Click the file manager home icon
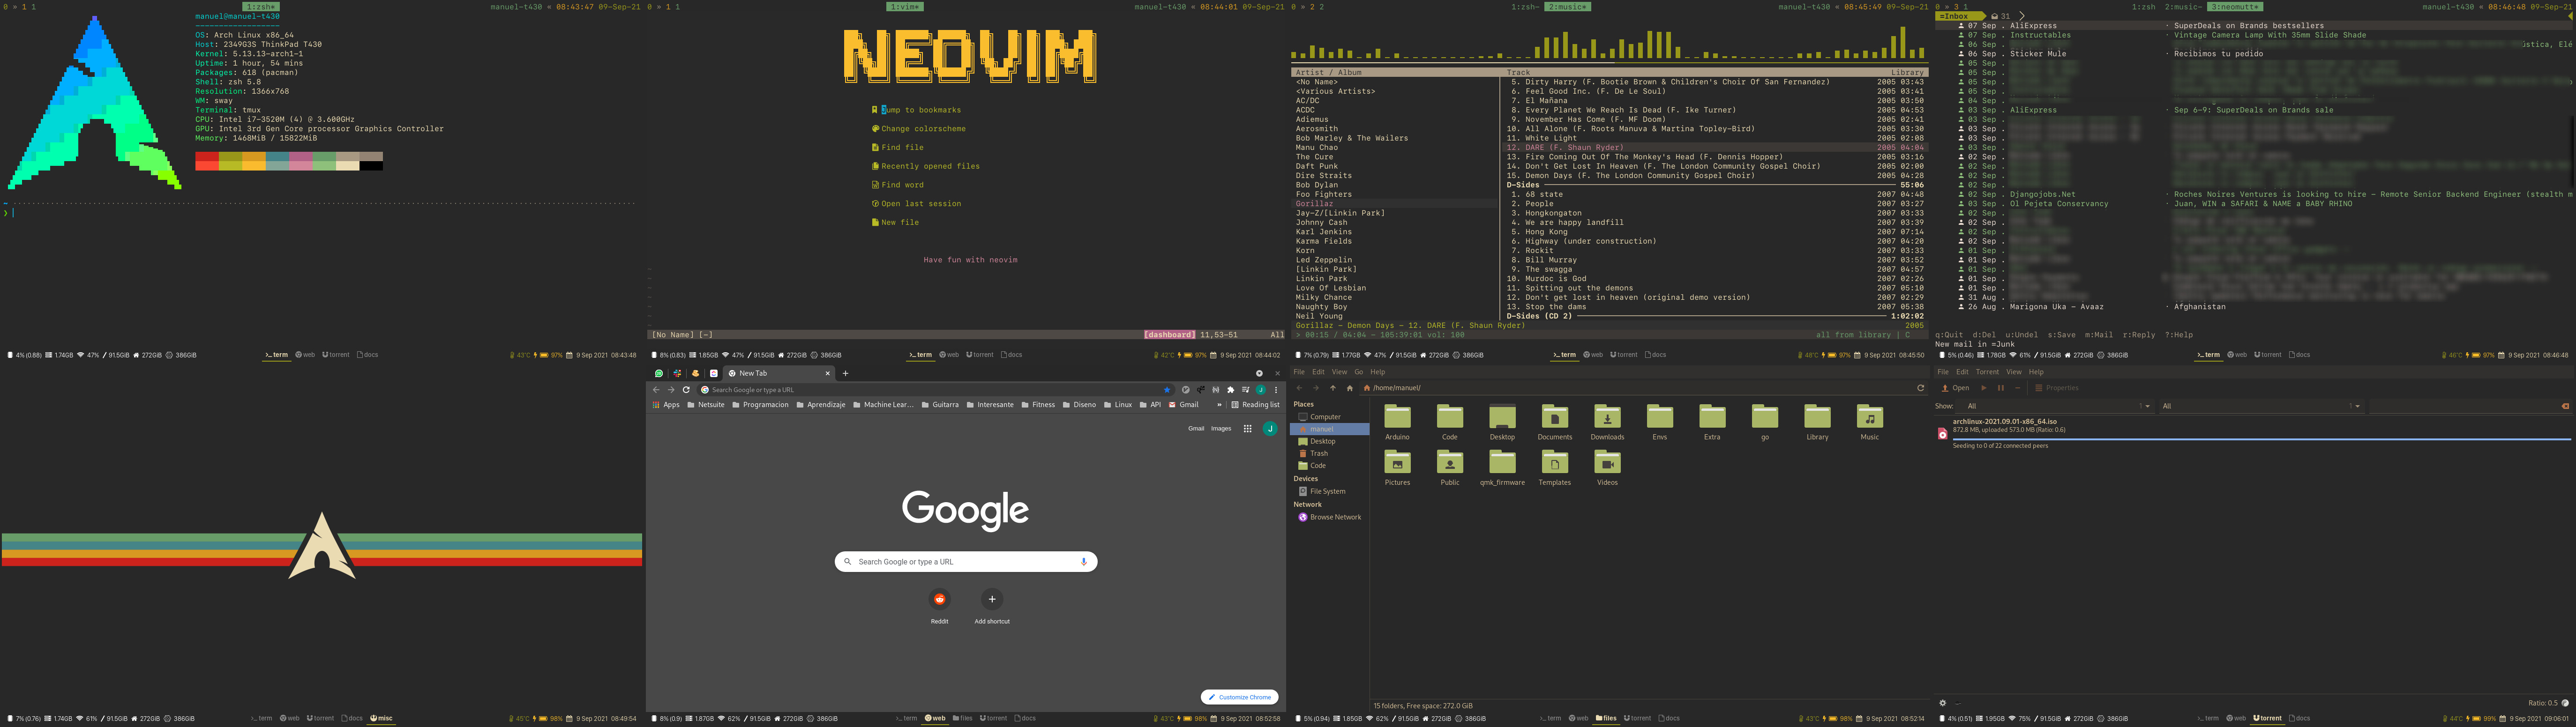Image resolution: width=2576 pixels, height=727 pixels. tap(1349, 388)
